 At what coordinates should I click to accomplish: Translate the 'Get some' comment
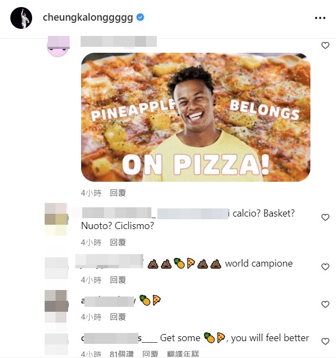coord(183,354)
